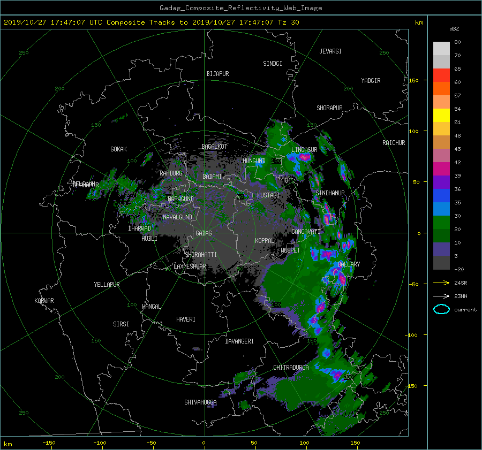Click the HAVERI city label
The height and width of the screenshot is (450, 482).
(186, 319)
